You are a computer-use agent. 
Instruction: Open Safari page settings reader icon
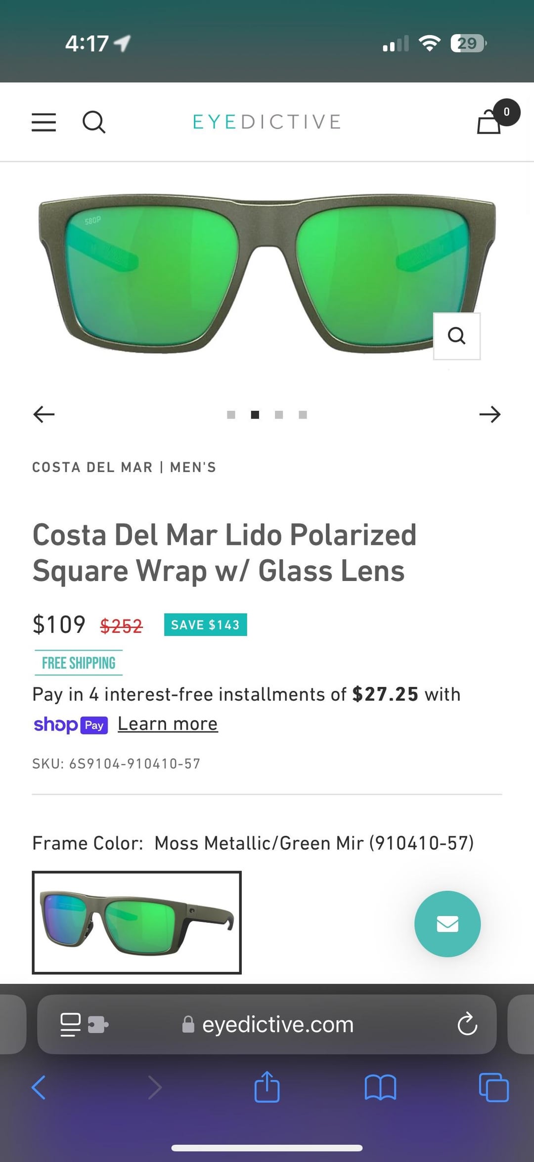[x=70, y=1024]
